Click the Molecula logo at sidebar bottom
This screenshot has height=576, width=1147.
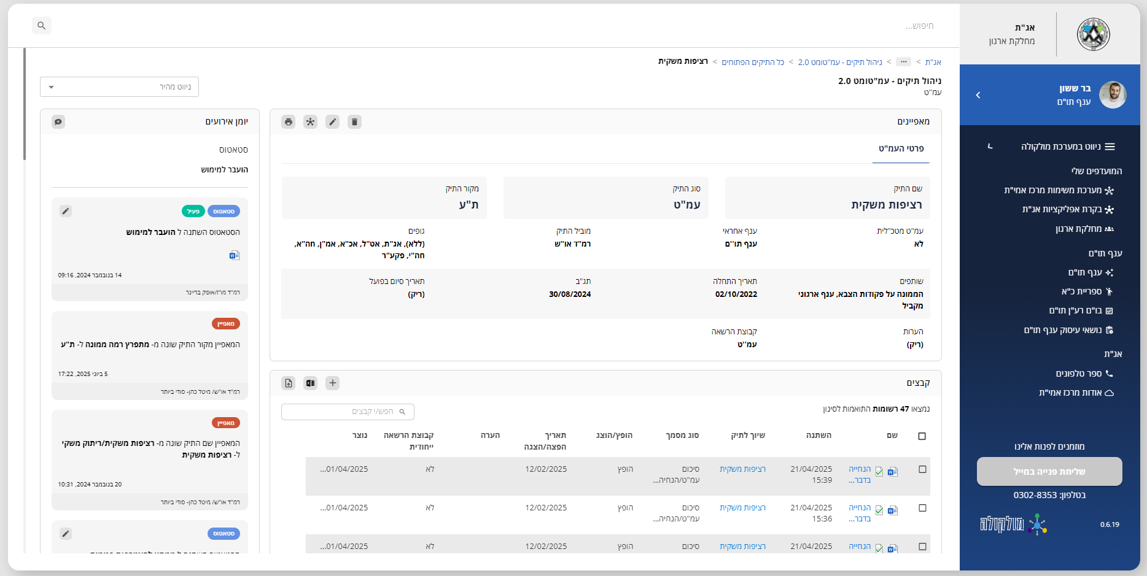tap(1013, 524)
